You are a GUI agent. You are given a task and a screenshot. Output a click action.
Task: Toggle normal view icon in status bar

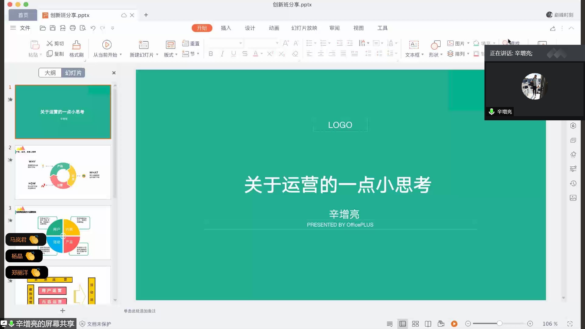402,324
